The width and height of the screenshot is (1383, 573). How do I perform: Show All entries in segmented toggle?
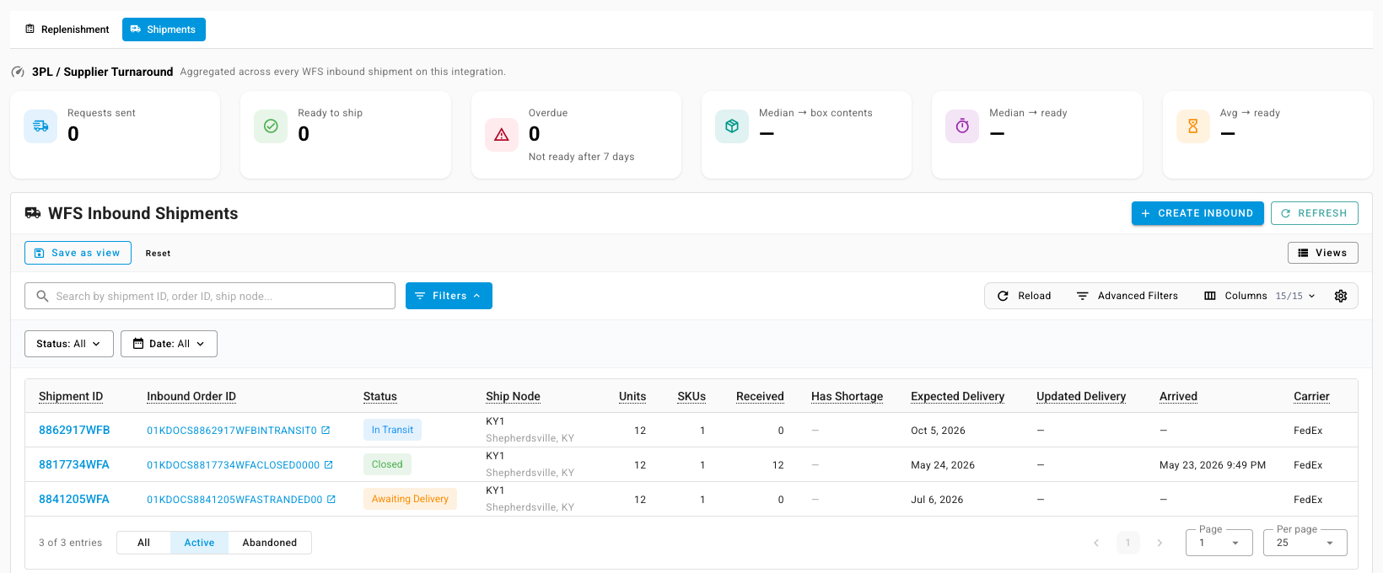[x=144, y=543]
